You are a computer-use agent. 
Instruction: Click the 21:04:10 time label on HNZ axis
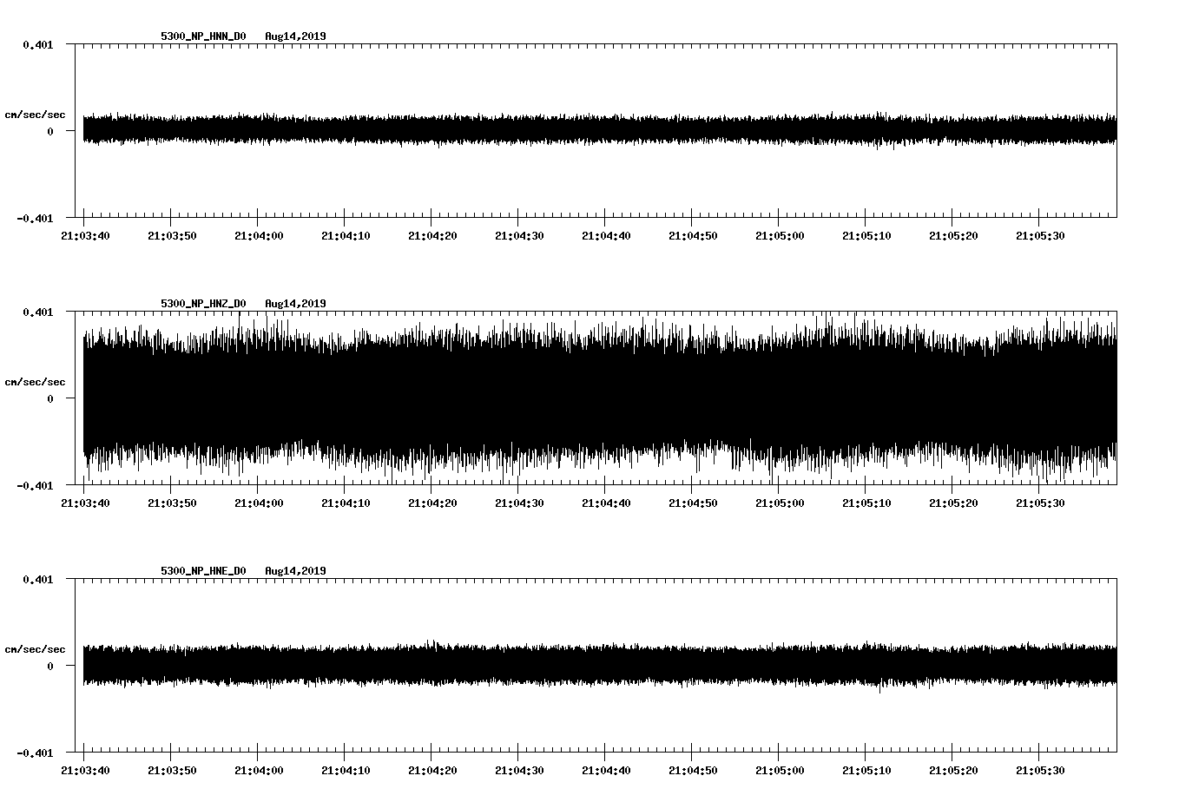coord(346,503)
